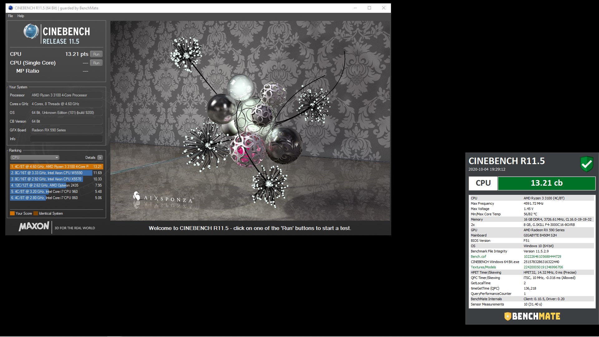The image size is (599, 337).
Task: Click BenchMate date 2020-10-04 19:29:12
Action: pyautogui.click(x=487, y=169)
